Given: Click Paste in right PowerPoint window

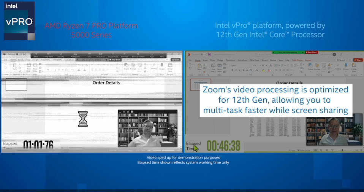Looking at the screenshot, I should (x=199, y=67).
